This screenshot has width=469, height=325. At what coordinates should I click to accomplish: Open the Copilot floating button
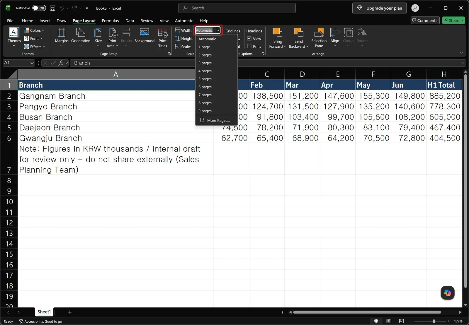coord(448,293)
